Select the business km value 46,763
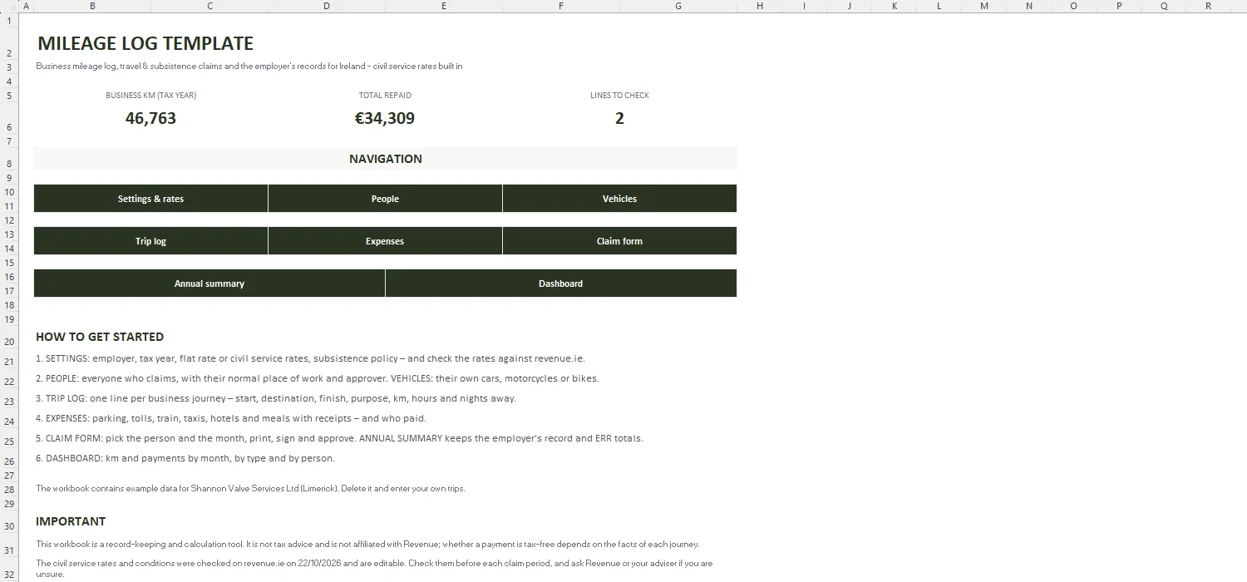Screen dimensions: 1247x582 (150, 118)
